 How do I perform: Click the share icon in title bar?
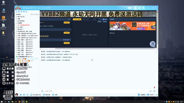coord(47,8)
